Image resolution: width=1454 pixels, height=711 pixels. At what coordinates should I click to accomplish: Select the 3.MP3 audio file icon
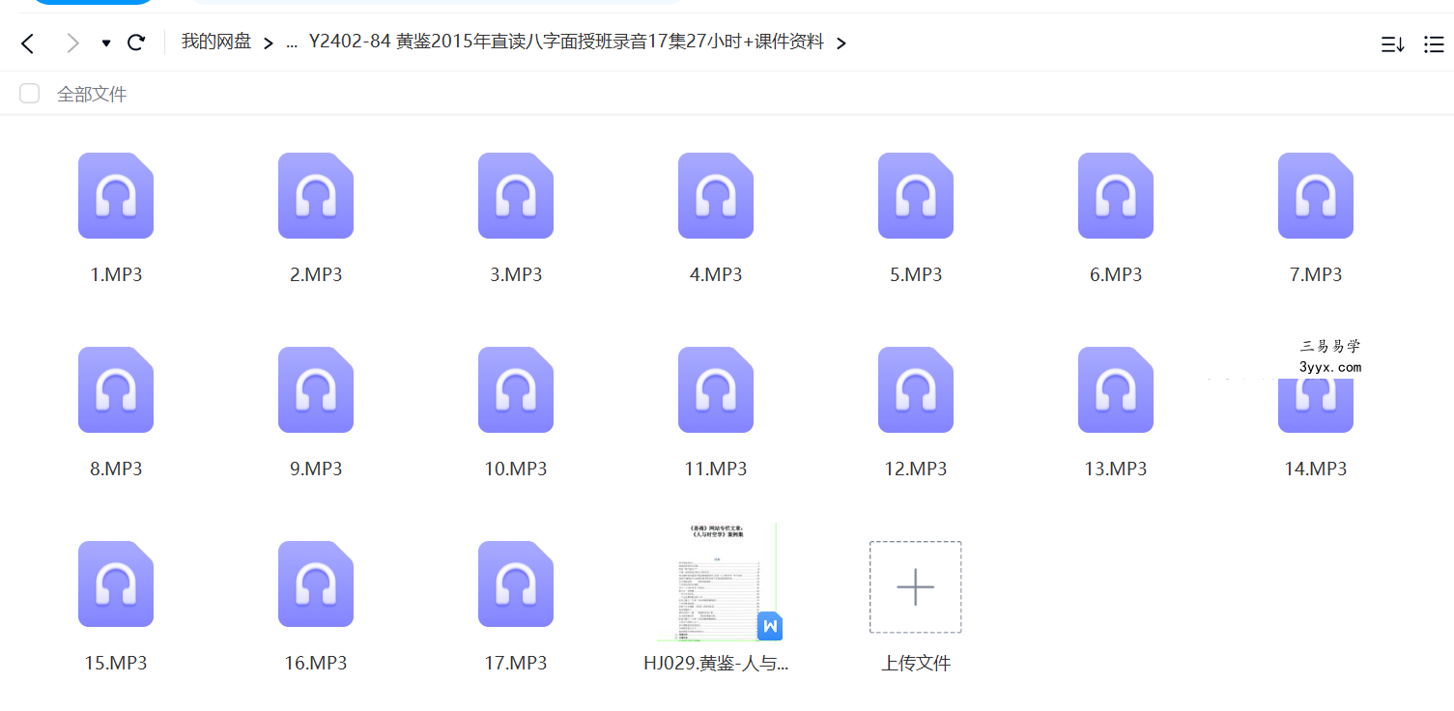click(516, 195)
